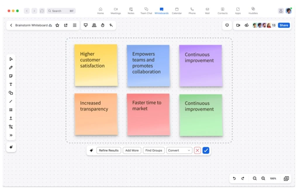Open whiteboard in new window icon
Screen dimensions: 299x193
pos(65,25)
